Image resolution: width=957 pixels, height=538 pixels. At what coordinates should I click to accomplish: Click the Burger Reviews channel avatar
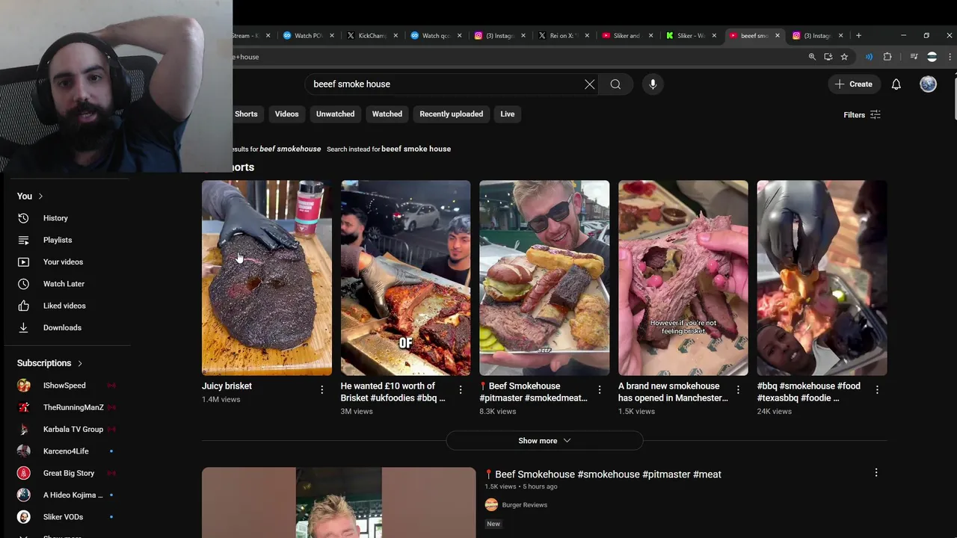491,505
